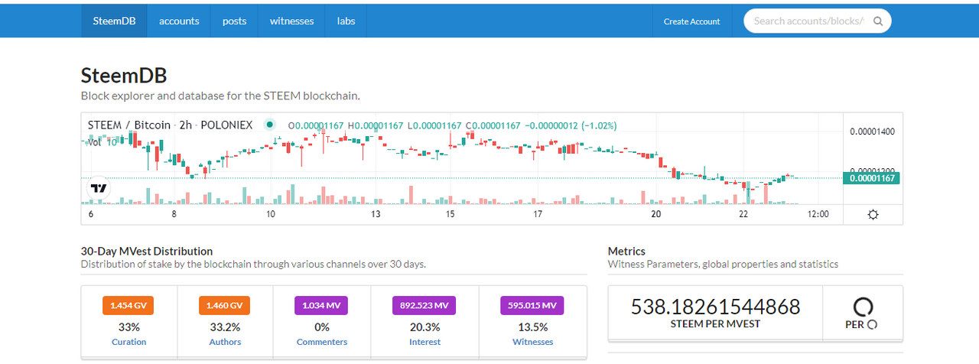
Task: Open the Witnesses distribution link
Action: click(x=532, y=342)
